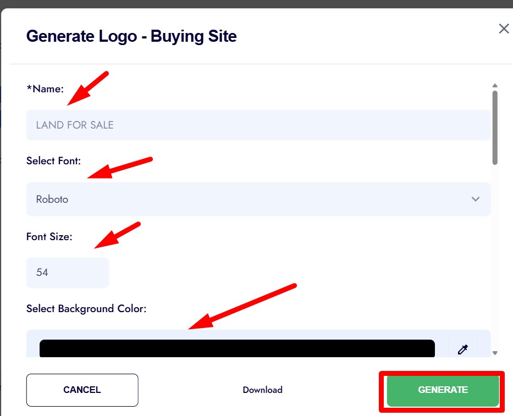Click the Name field with LAND FOR SALE
Viewport: 513px width, 416px height.
(x=258, y=125)
